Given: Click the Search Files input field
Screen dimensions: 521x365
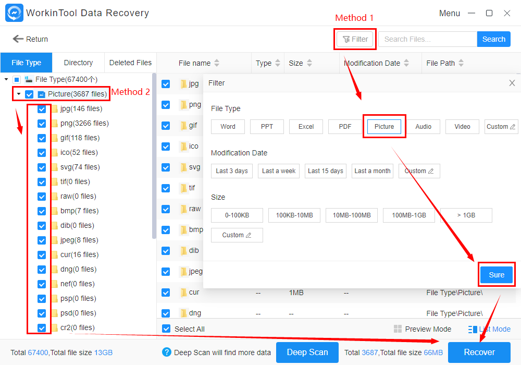Looking at the screenshot, I should pos(427,39).
